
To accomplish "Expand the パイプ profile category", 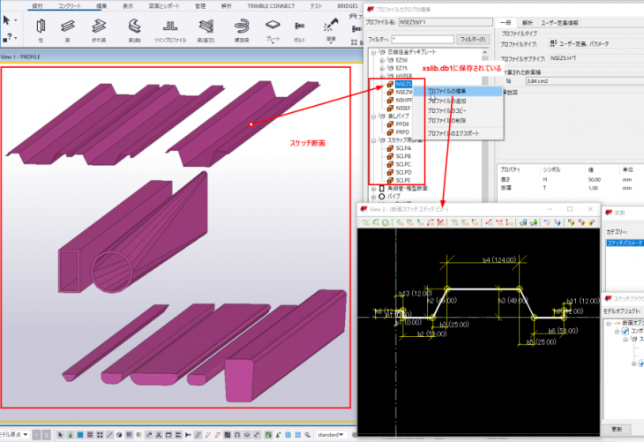I will click(x=374, y=197).
